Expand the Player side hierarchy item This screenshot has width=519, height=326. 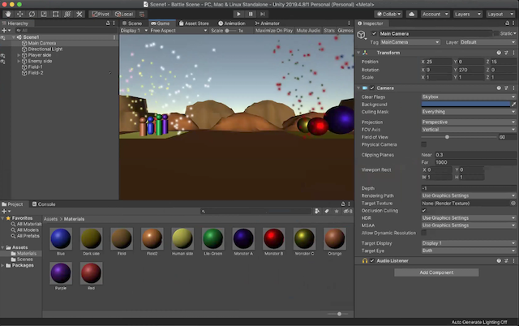(x=18, y=55)
